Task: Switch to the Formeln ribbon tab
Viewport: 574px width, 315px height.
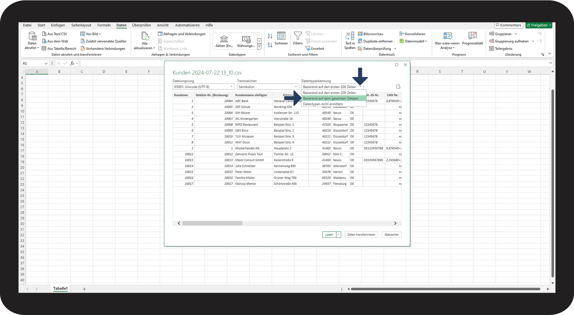Action: coord(104,25)
